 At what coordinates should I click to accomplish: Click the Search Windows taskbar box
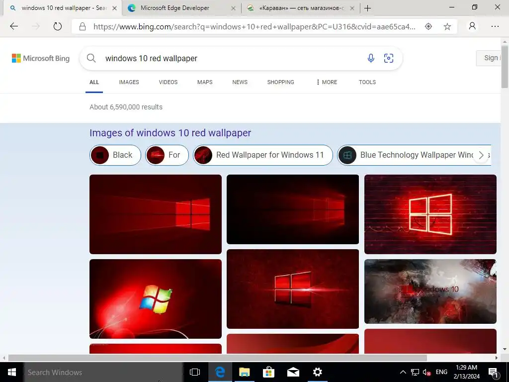pos(103,372)
